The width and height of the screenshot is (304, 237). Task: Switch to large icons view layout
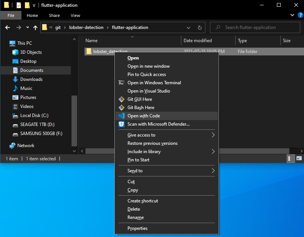[x=299, y=158]
